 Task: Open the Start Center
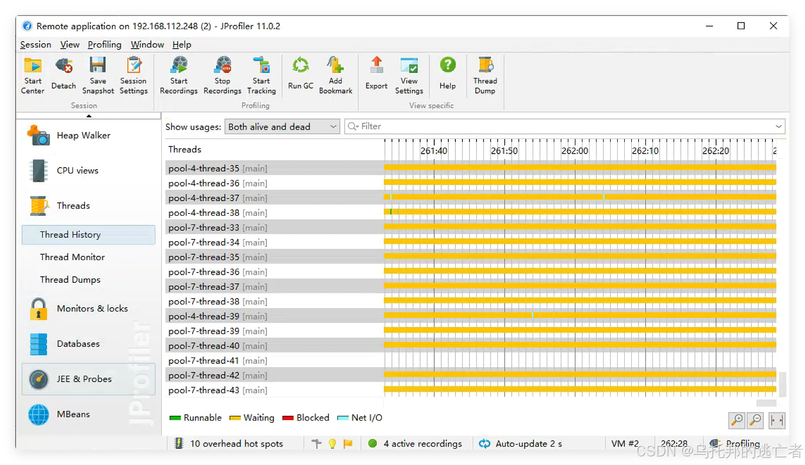(x=32, y=75)
